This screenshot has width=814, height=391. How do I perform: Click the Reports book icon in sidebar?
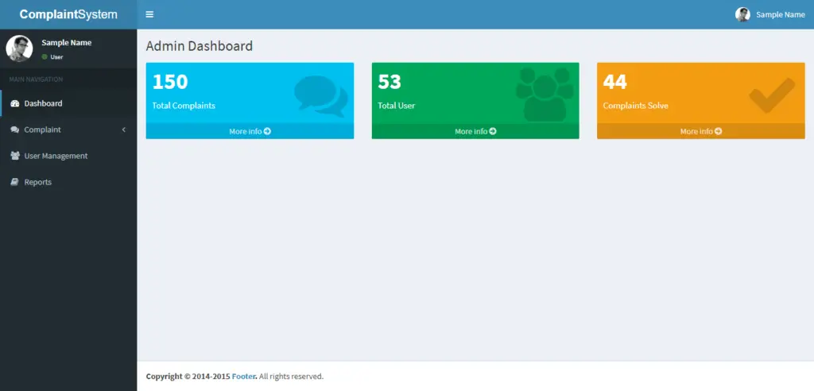coord(15,182)
